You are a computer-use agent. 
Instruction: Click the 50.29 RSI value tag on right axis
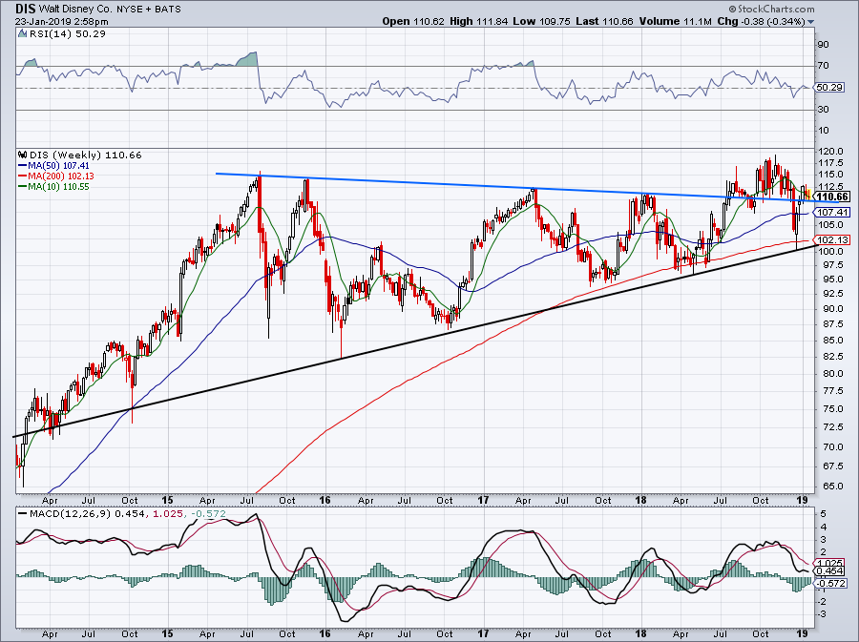point(829,88)
